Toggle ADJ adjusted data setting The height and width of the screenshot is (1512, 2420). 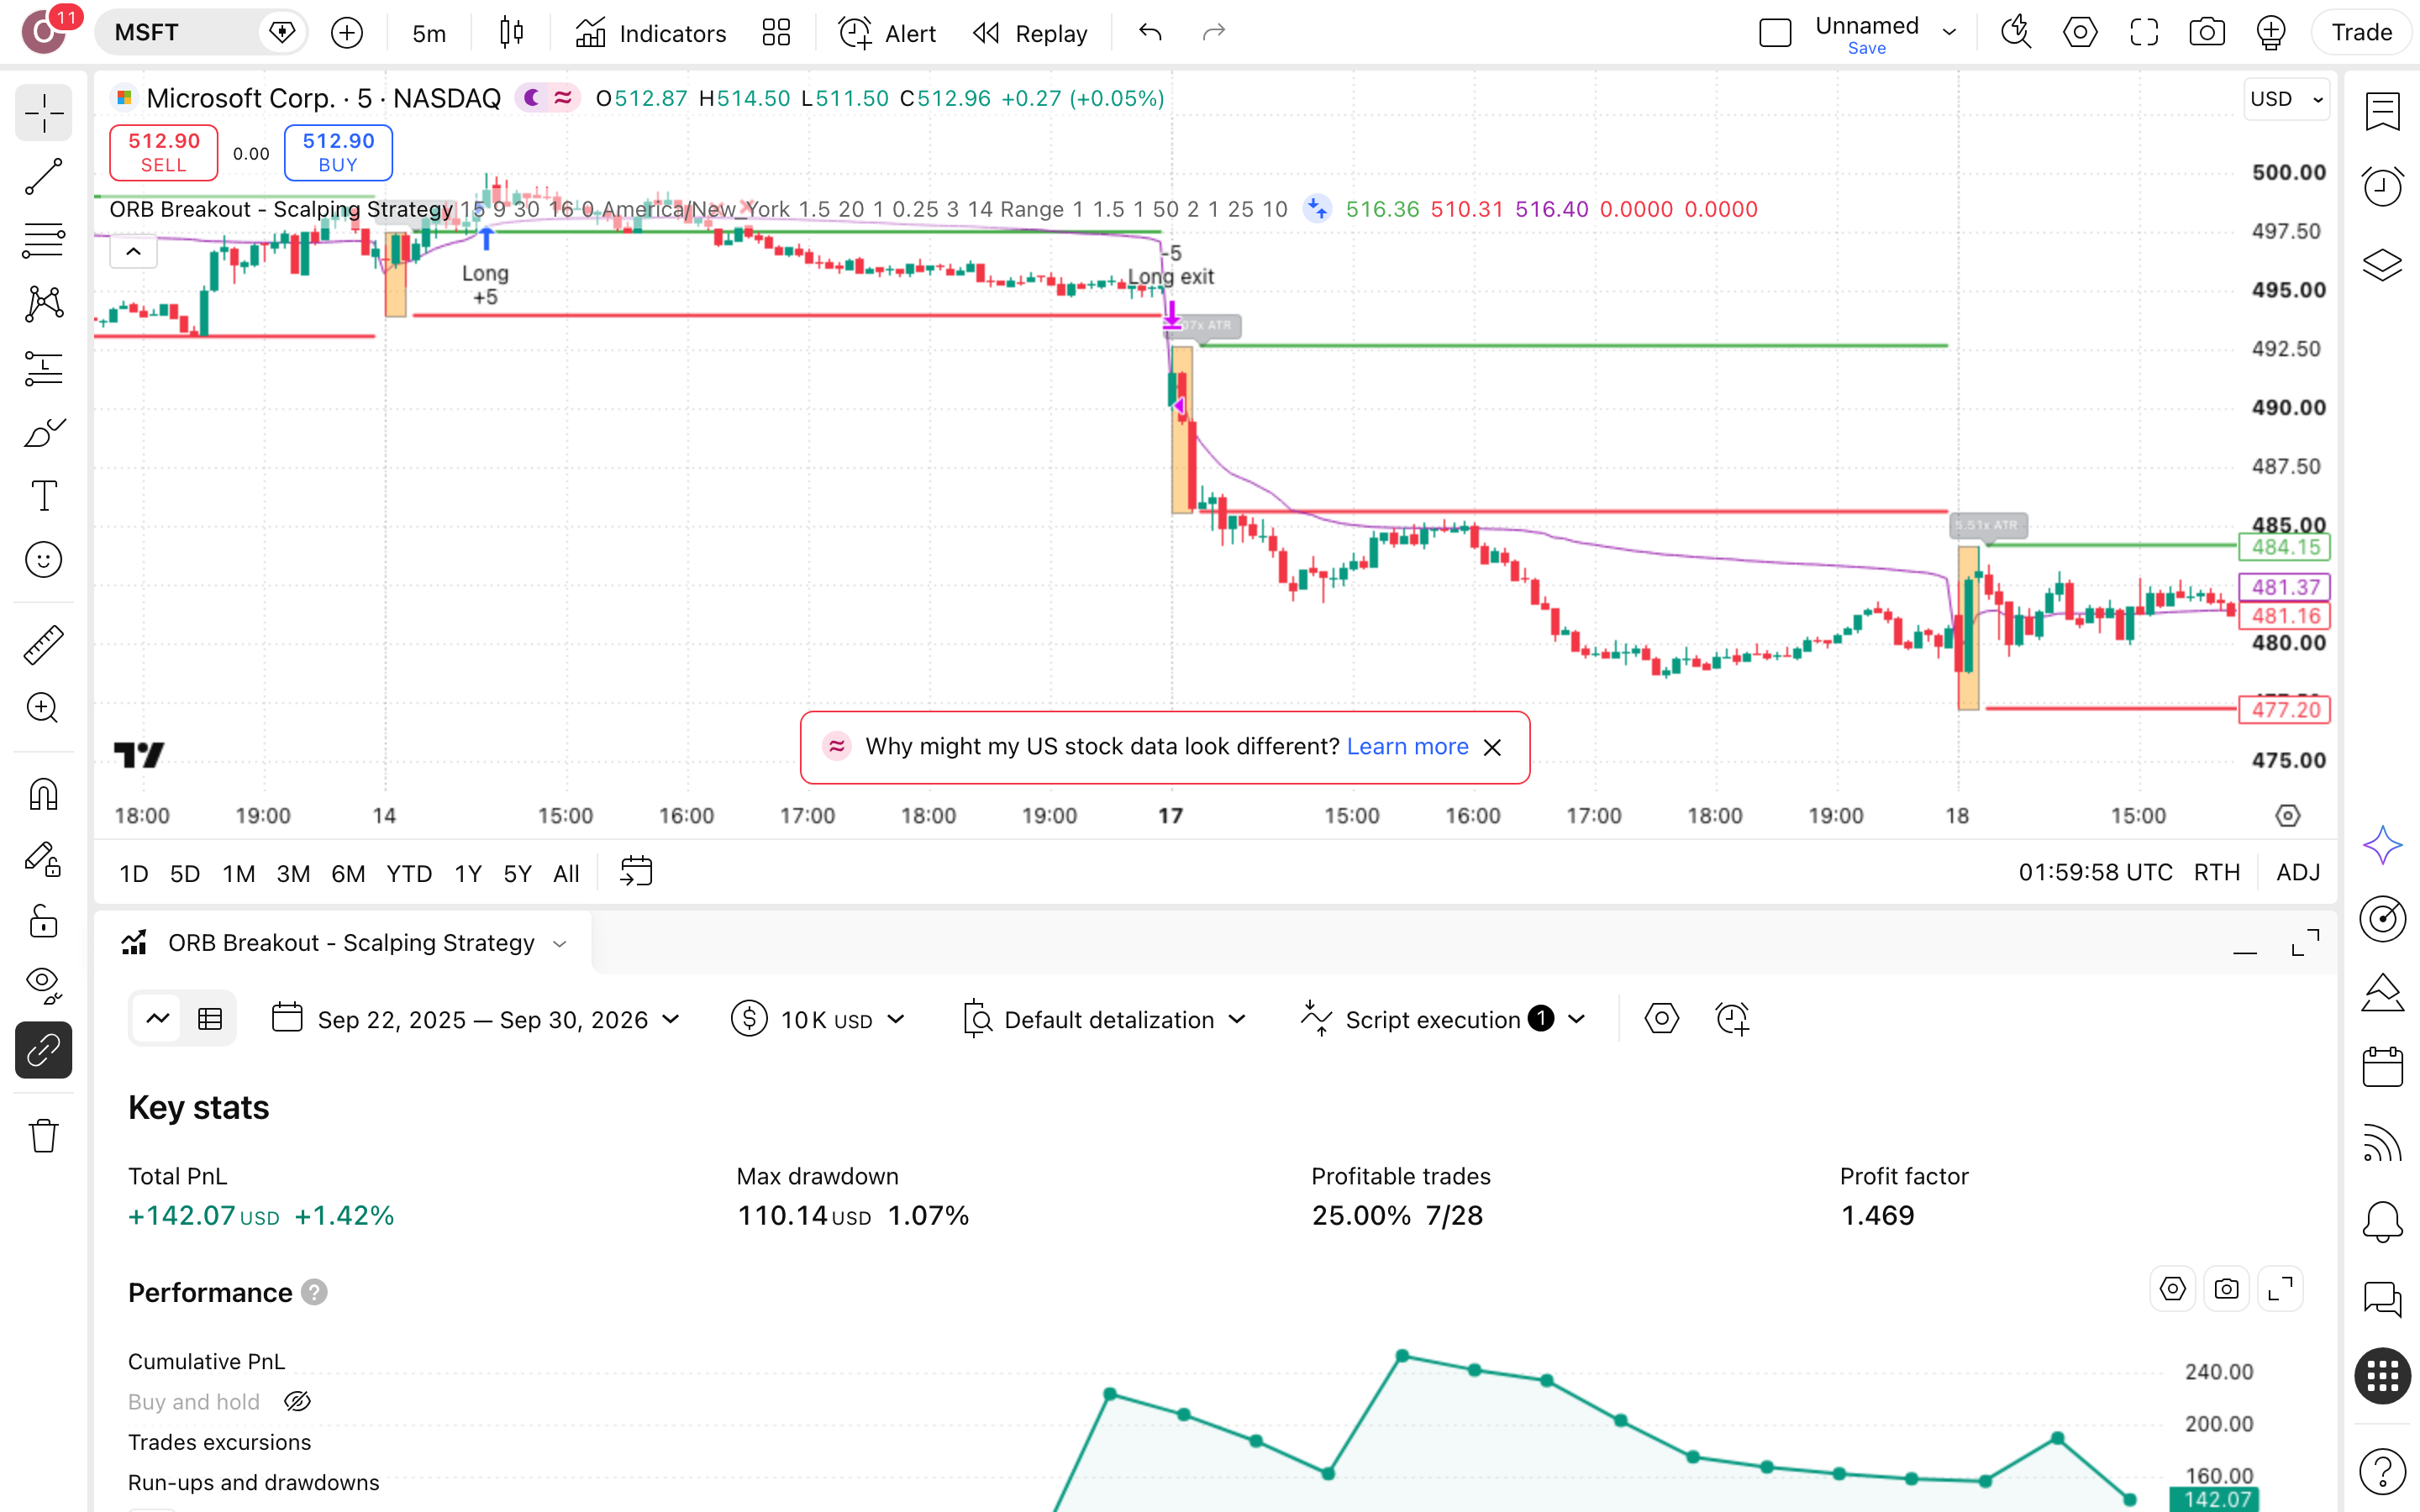coord(2298,872)
